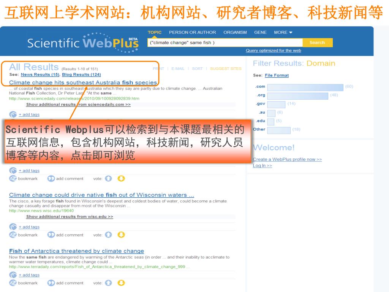Click SUGGEST SITES option
This screenshot has width=389, height=292.
[x=226, y=68]
